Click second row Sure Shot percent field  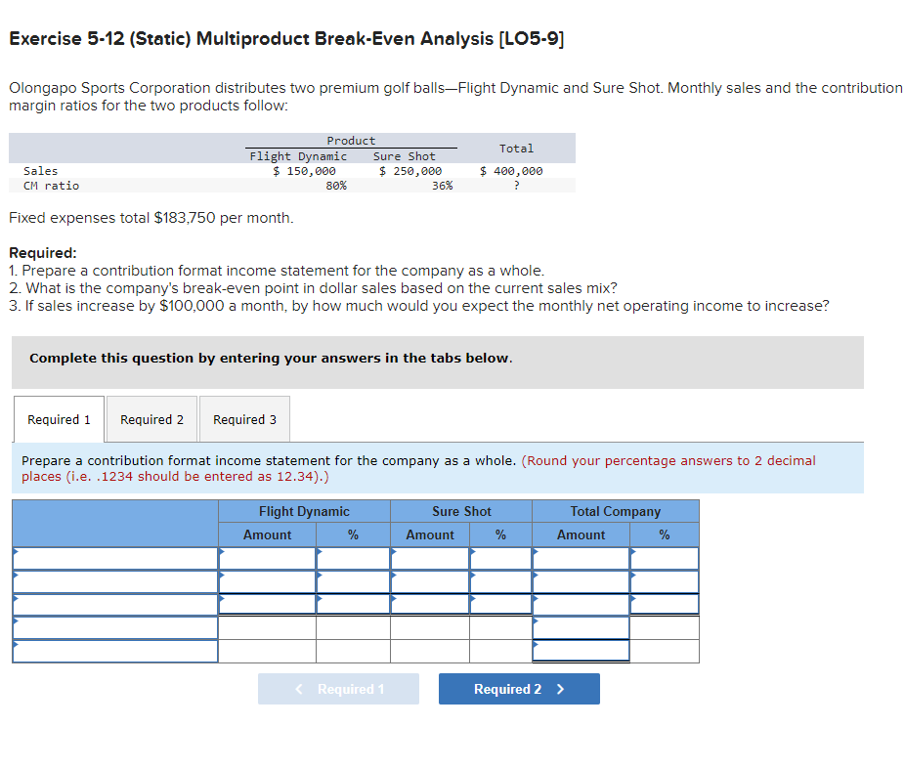pyautogui.click(x=501, y=581)
